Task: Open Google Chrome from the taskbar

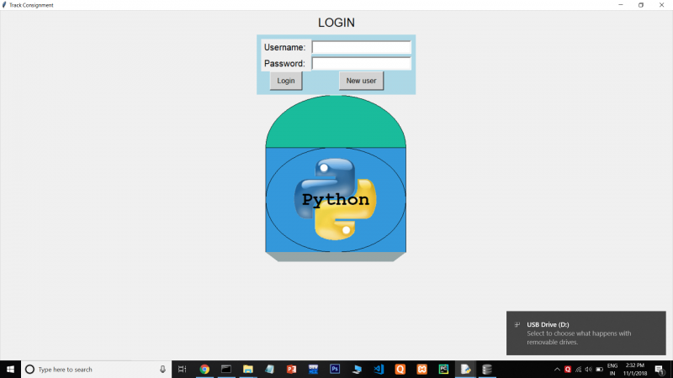Action: point(204,369)
